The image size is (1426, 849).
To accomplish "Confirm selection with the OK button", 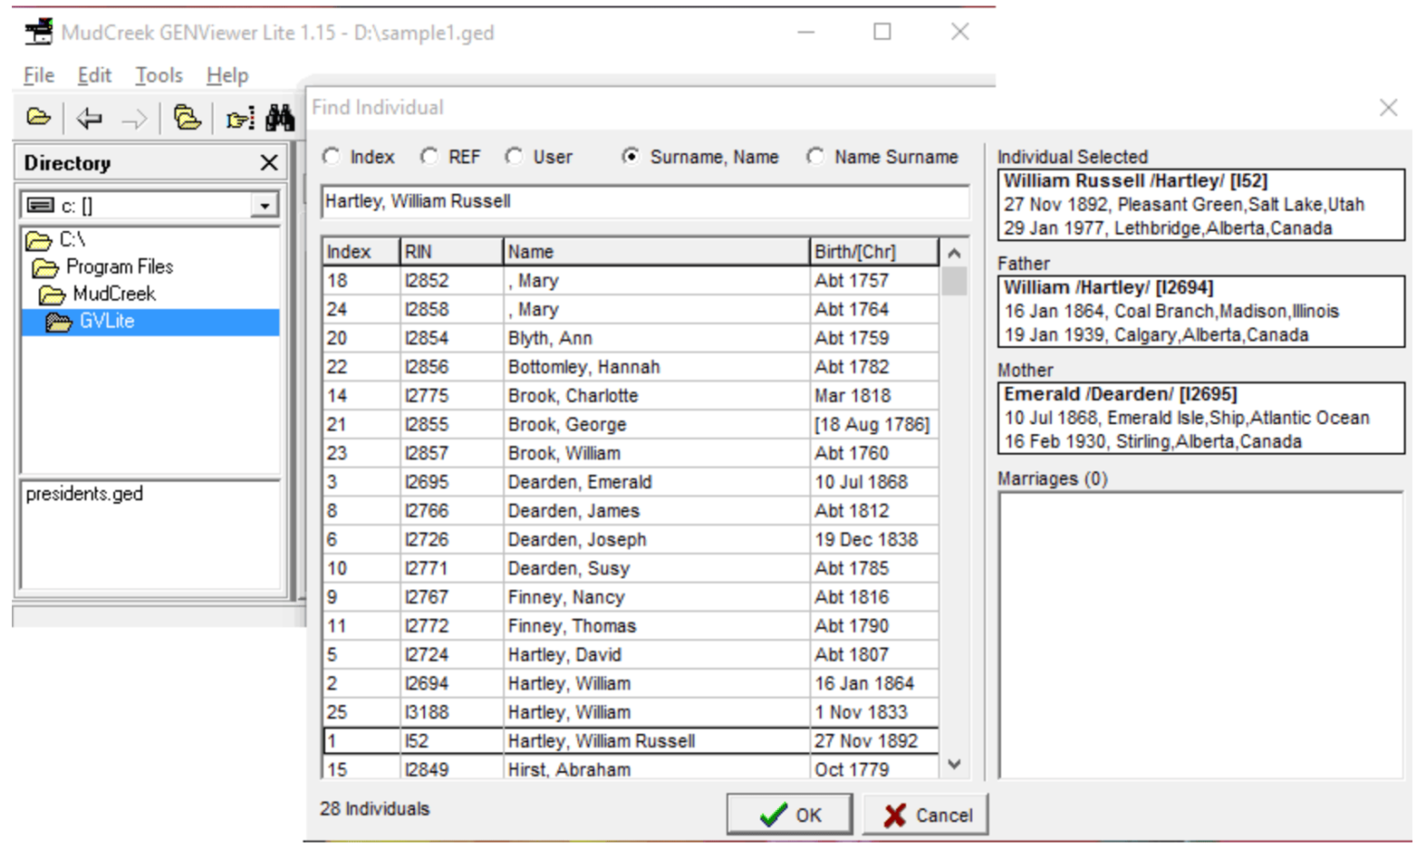I will (788, 814).
